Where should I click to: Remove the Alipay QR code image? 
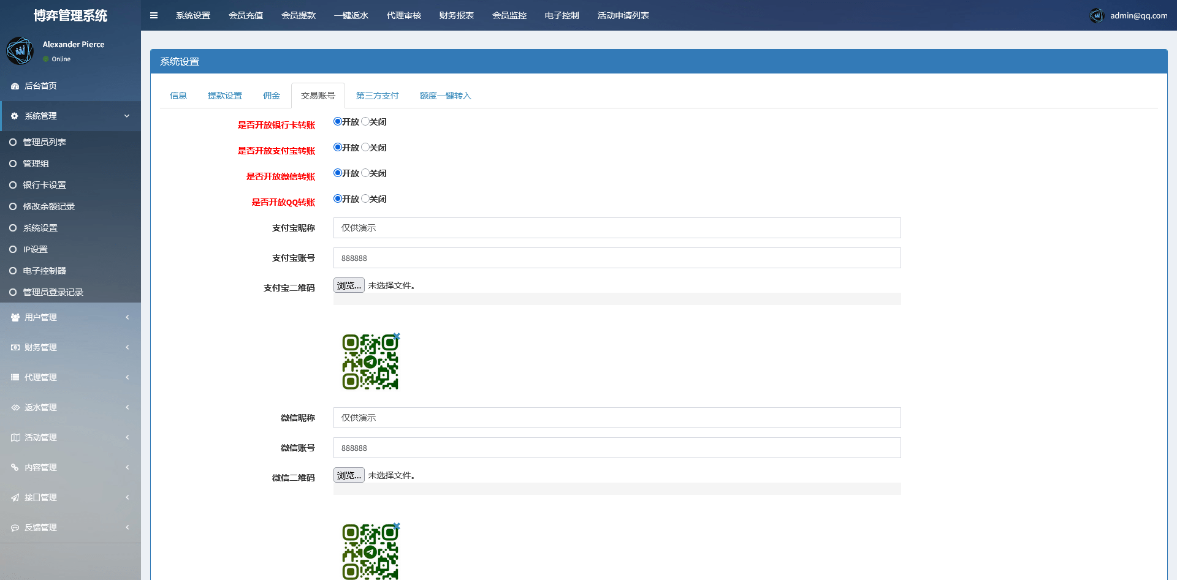point(397,336)
